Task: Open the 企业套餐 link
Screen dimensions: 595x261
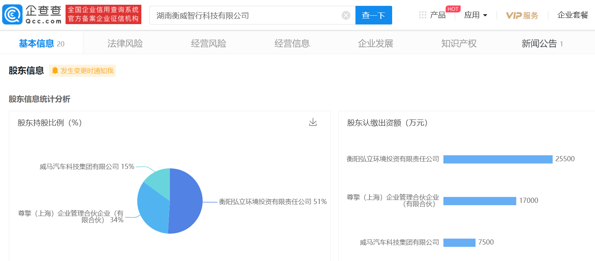Action: pos(573,15)
